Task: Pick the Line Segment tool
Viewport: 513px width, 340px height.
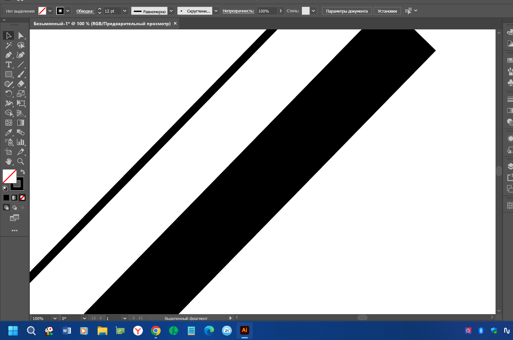Action: click(21, 65)
